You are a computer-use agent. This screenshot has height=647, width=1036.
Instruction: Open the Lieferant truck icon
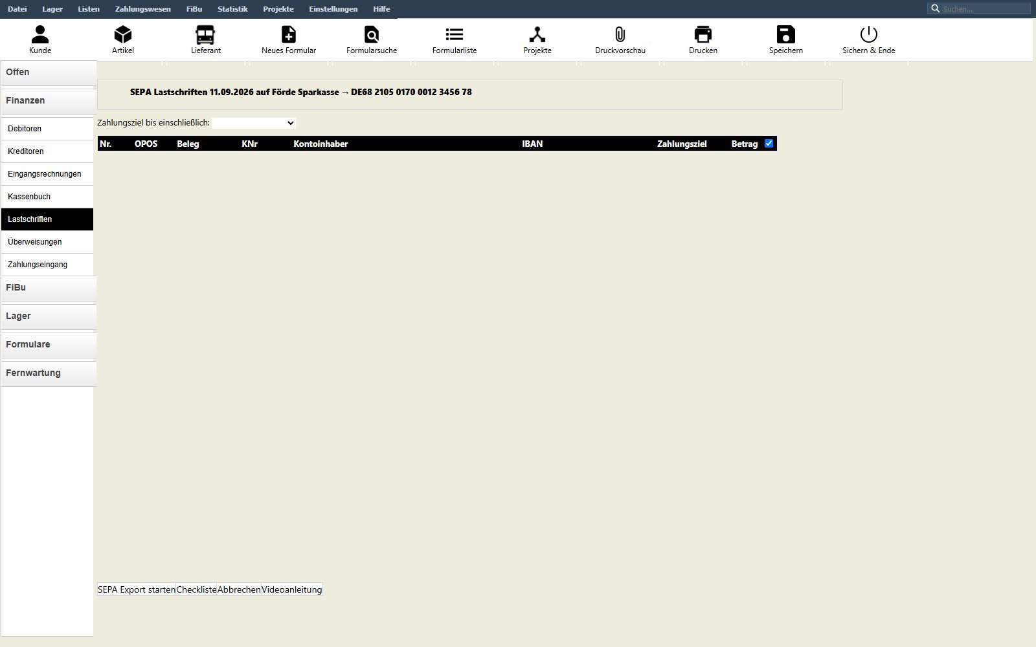click(x=205, y=34)
